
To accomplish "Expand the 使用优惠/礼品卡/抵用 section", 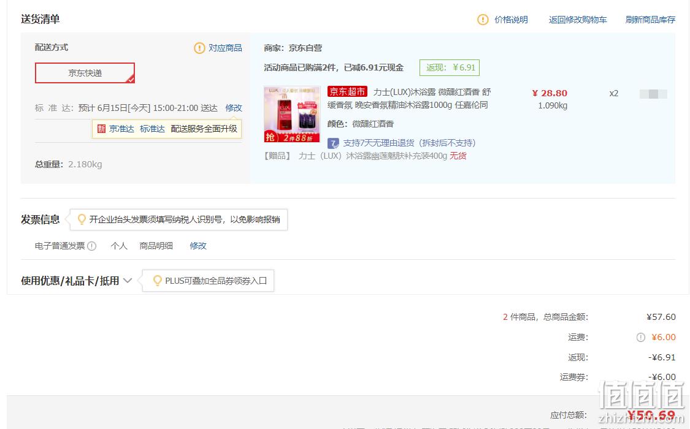I will click(x=76, y=281).
